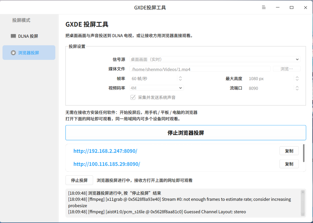Open the 视频码率 4M dropdown
This screenshot has height=223, width=313.
pyautogui.click(x=157, y=88)
